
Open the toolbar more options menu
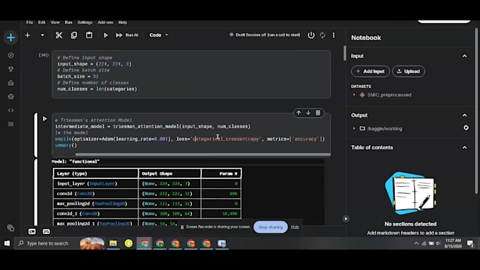click(334, 35)
